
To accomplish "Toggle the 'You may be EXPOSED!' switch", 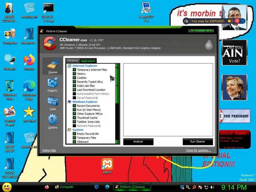I will pos(230,21).
